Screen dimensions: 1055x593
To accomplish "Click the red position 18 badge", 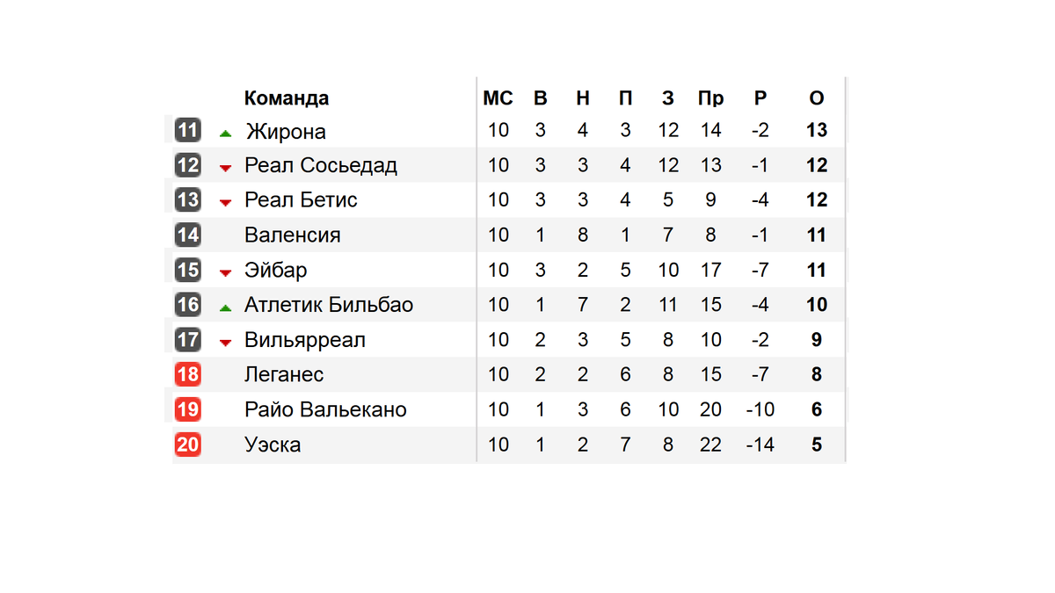I will point(187,374).
